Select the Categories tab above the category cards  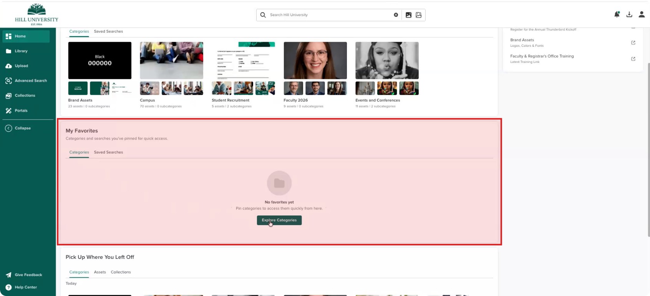click(79, 31)
